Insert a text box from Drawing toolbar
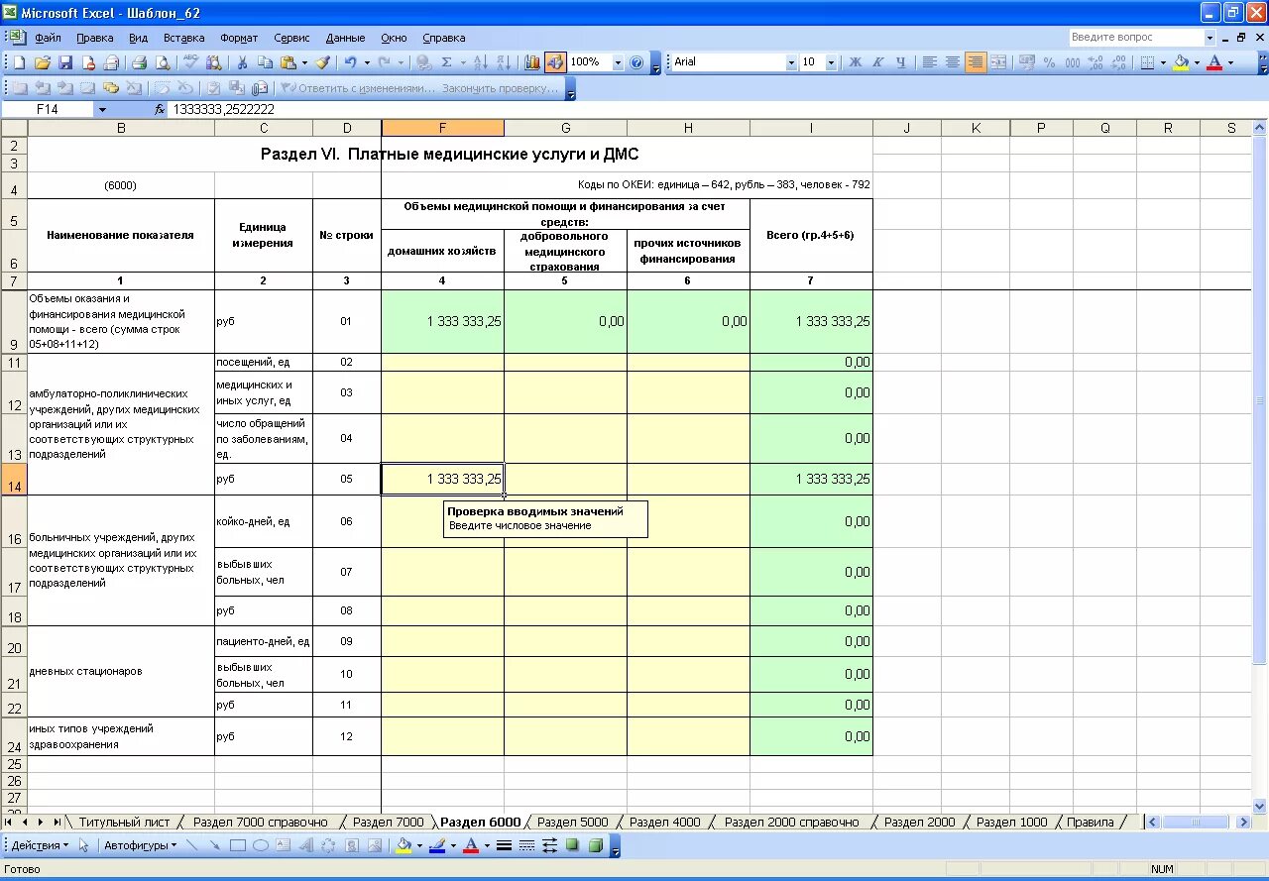Screen dimensions: 1269x881 point(284,845)
